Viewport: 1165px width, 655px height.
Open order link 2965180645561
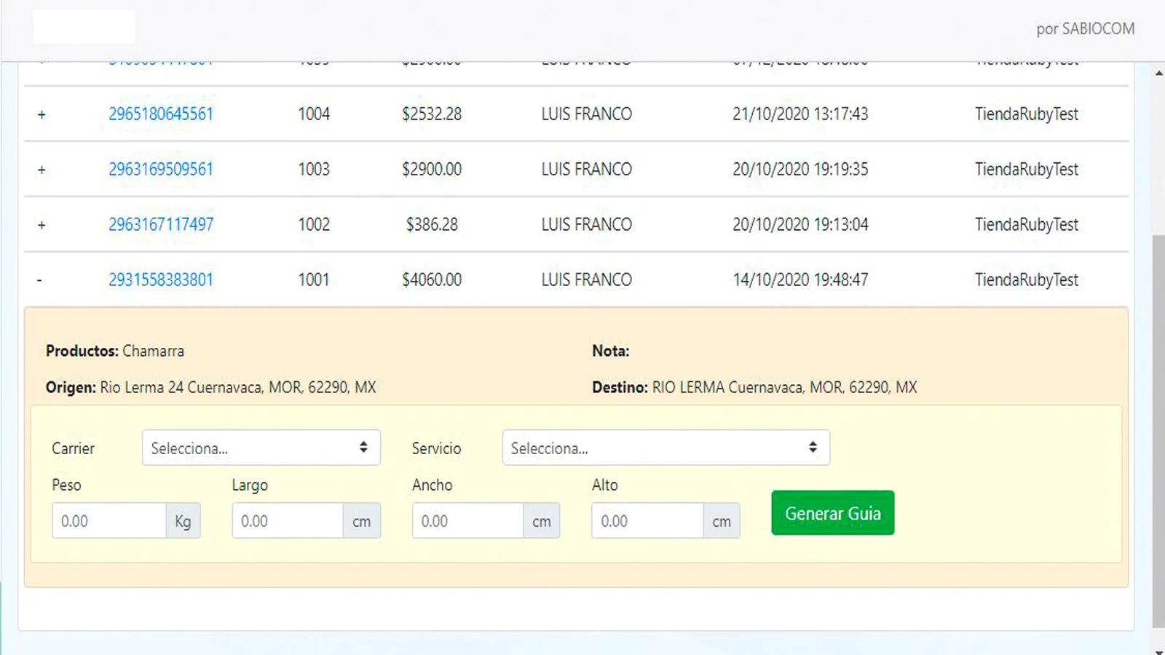pos(161,114)
